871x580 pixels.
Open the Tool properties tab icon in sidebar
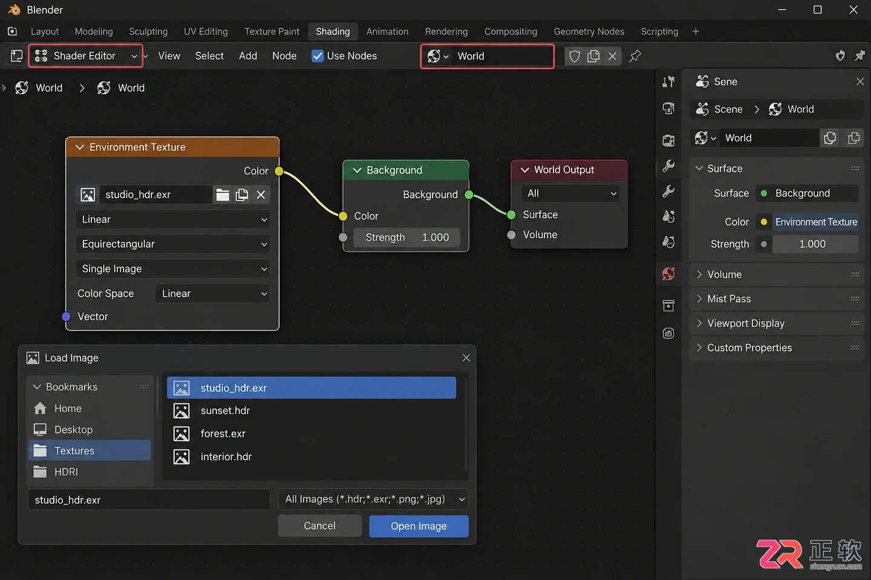coord(668,82)
